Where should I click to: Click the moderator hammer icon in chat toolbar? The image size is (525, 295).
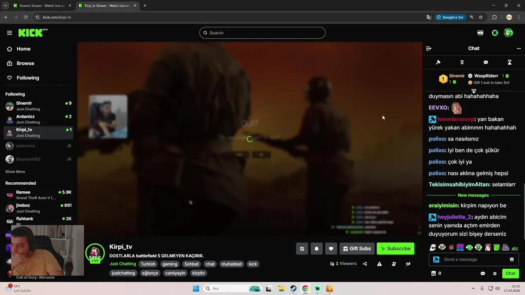[438, 62]
